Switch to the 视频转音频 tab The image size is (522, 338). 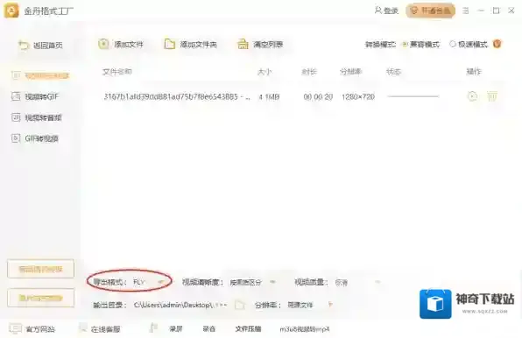click(36, 117)
